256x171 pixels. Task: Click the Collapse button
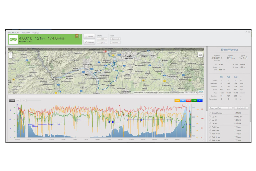(x=89, y=42)
